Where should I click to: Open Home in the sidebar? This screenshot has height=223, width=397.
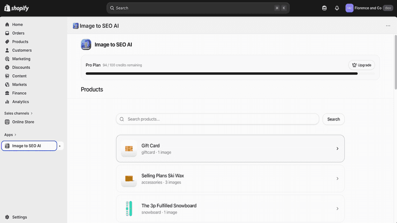tap(17, 24)
